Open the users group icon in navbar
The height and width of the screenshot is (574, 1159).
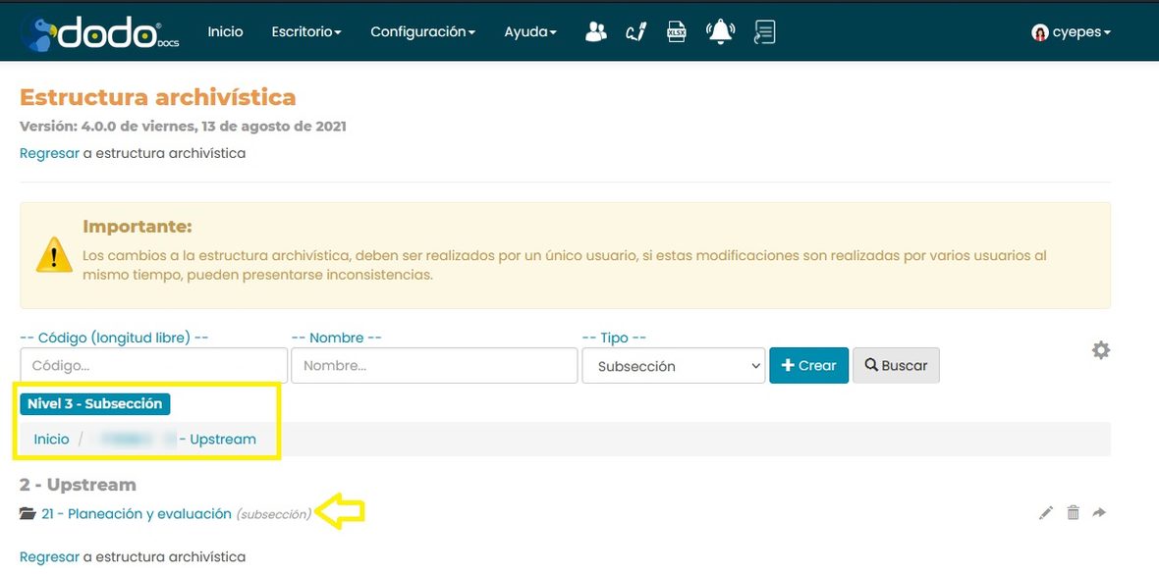coord(596,31)
